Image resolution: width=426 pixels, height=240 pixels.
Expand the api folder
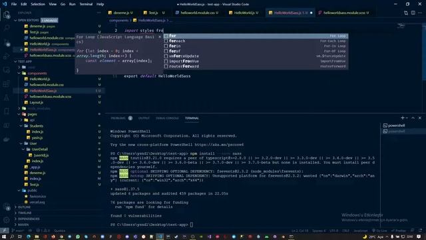[21, 120]
